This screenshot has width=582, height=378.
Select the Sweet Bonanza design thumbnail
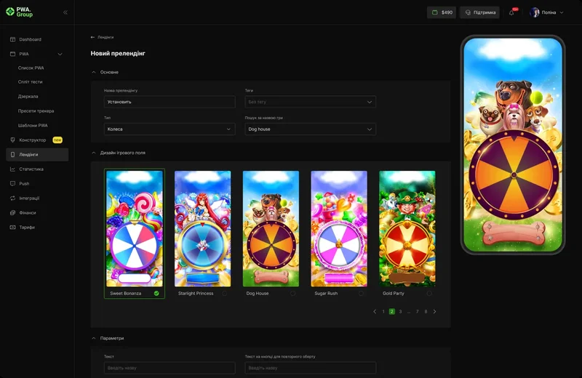pyautogui.click(x=135, y=228)
